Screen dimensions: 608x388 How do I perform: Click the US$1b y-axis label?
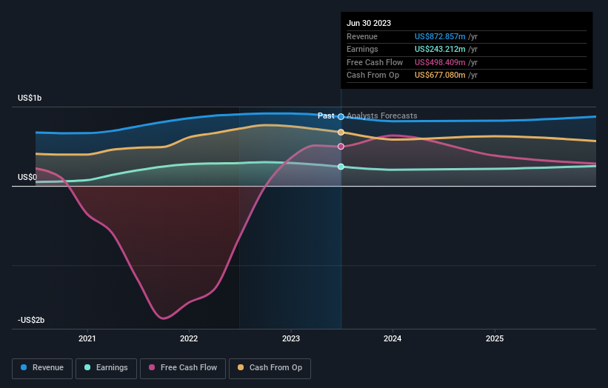(x=30, y=98)
